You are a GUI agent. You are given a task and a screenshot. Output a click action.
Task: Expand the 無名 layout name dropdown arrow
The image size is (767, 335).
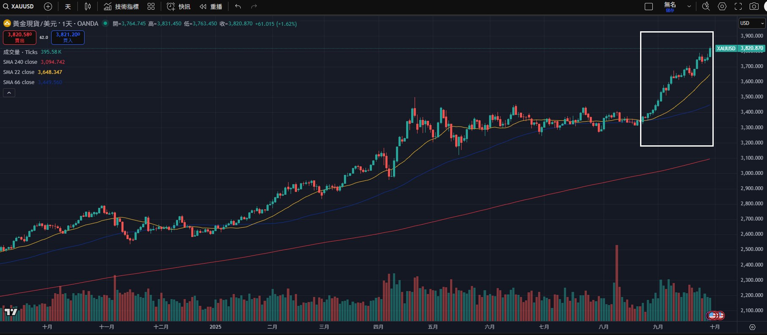tap(689, 6)
